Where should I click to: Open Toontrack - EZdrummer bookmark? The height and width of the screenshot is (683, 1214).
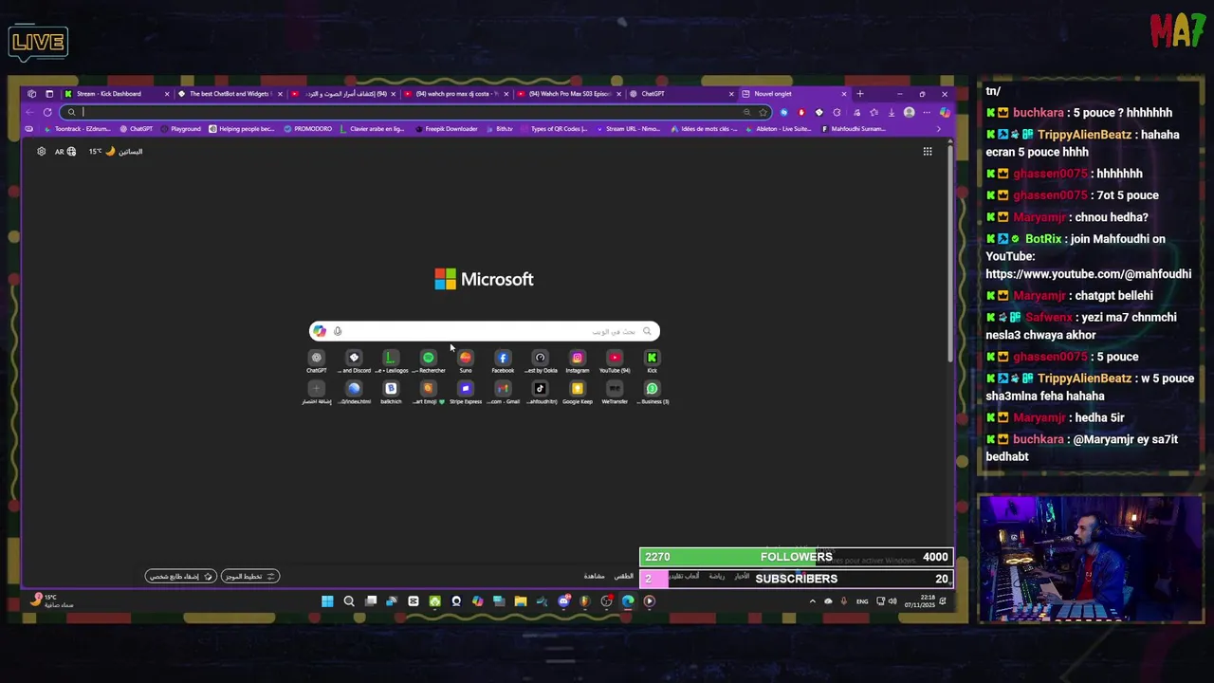[76, 129]
